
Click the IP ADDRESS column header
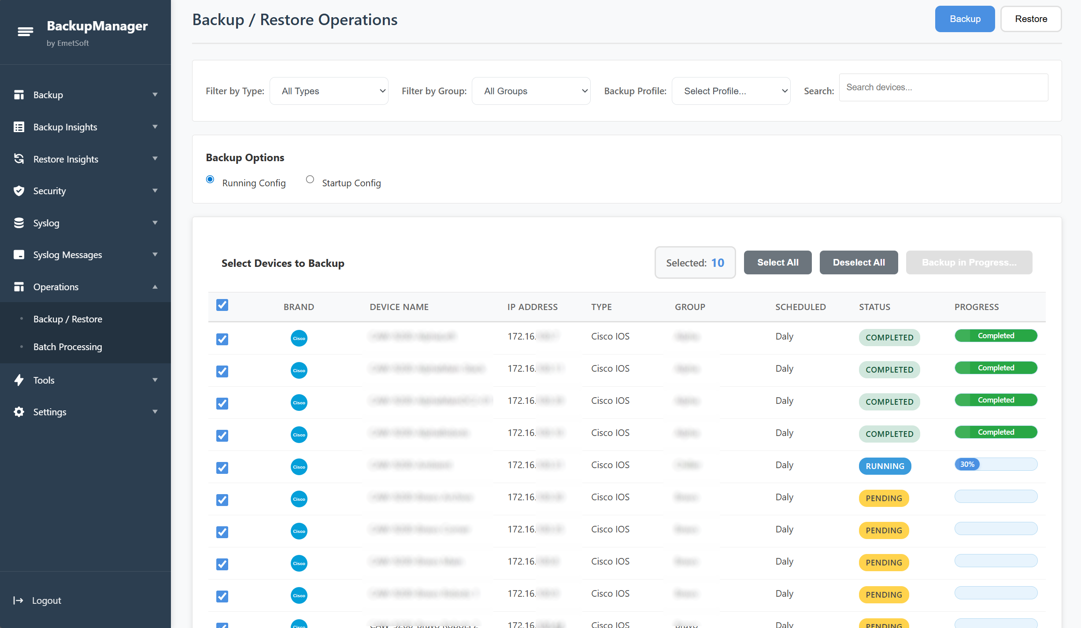pyautogui.click(x=532, y=307)
